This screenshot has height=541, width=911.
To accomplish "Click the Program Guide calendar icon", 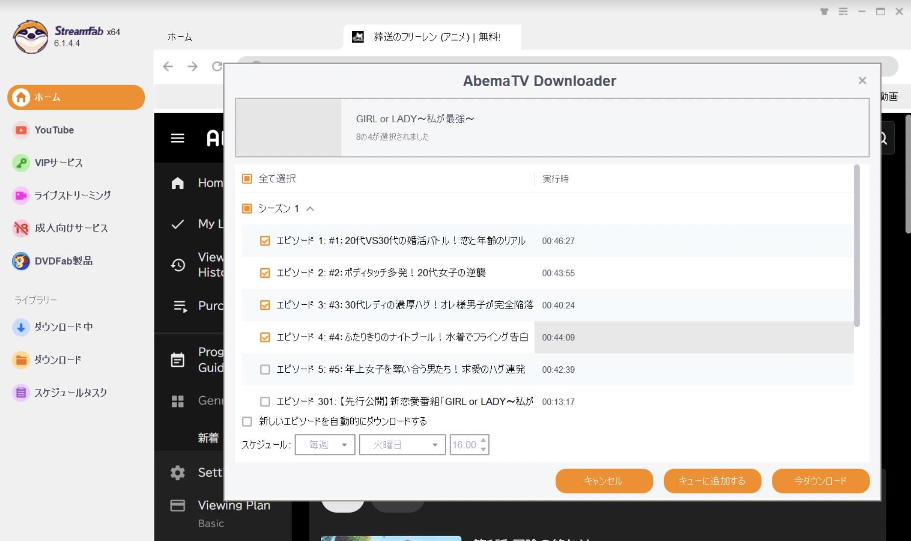I will (178, 360).
